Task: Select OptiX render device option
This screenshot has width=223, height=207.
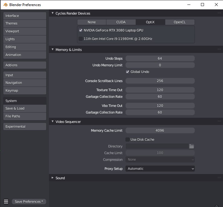Action: click(x=150, y=22)
